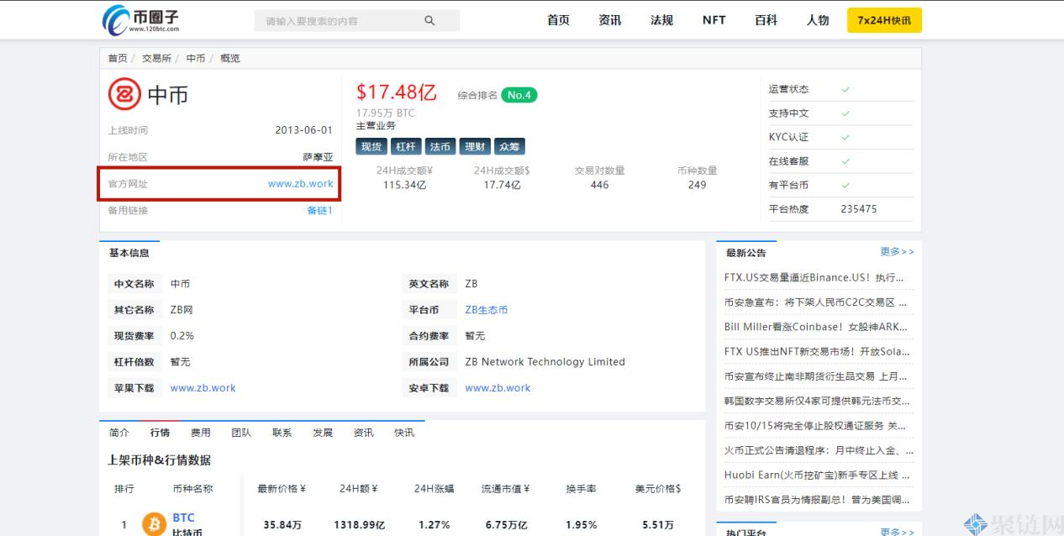Open FTX US推出NFT新交易市场 announcement
Screen dimensions: 1064x536
[x=817, y=351]
